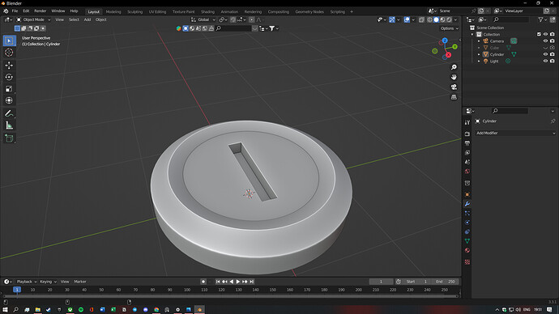The width and height of the screenshot is (559, 314).
Task: Play the animation forward
Action: point(238,282)
